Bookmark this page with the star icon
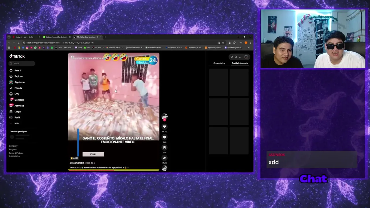370x208 pixels. [x=223, y=43]
